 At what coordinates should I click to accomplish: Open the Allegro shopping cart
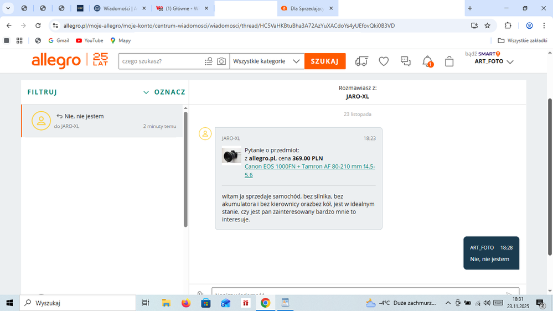[449, 61]
